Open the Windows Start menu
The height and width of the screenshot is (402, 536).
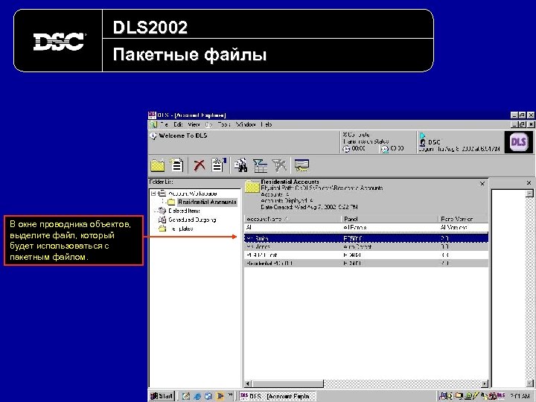coord(162,396)
